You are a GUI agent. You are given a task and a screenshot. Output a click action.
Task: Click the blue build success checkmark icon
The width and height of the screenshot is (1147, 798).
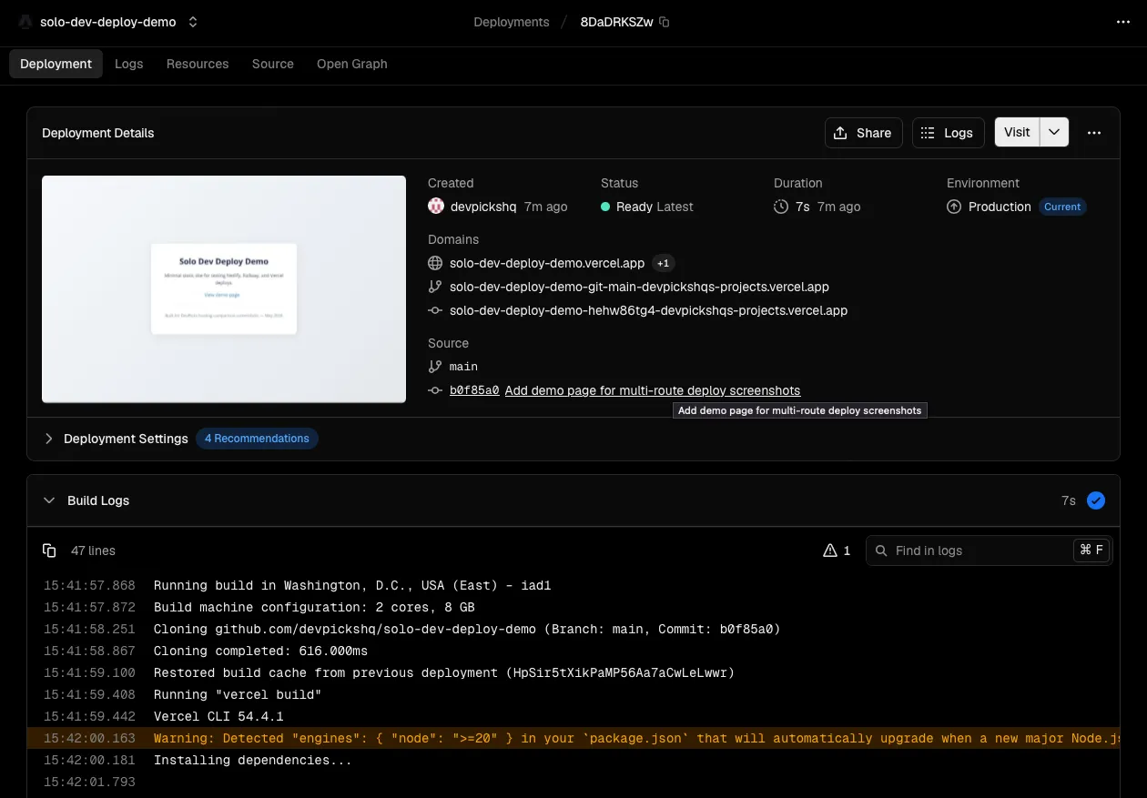(1096, 500)
